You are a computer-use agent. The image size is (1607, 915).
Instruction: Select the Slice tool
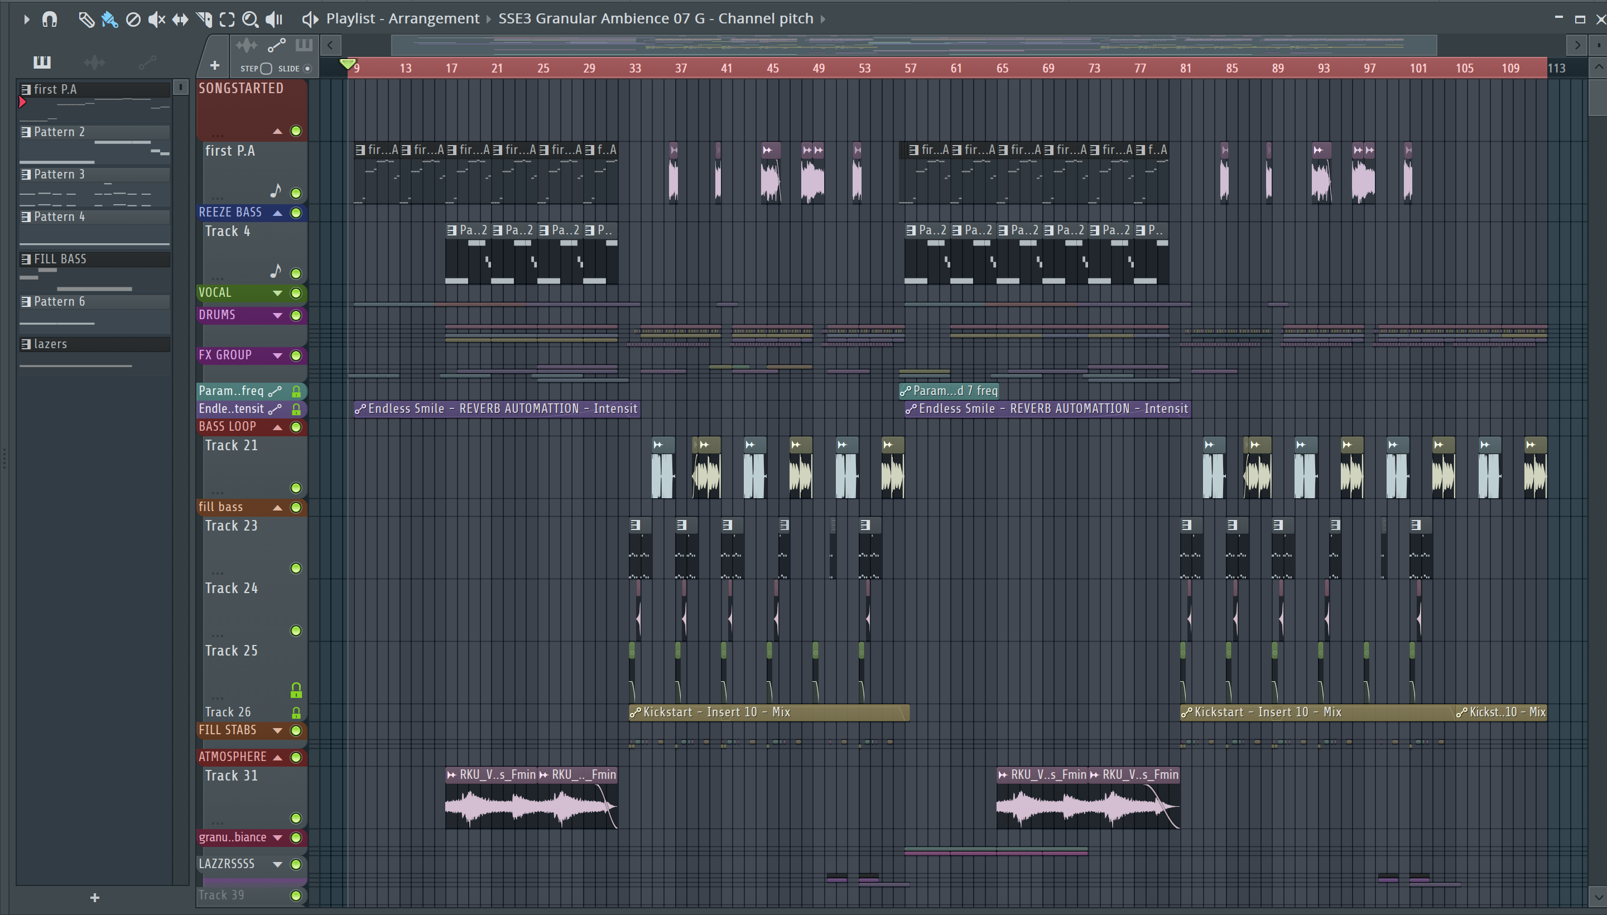coord(204,20)
